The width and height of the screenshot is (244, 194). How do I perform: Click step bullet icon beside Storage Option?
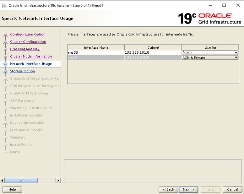pyautogui.click(x=5, y=71)
